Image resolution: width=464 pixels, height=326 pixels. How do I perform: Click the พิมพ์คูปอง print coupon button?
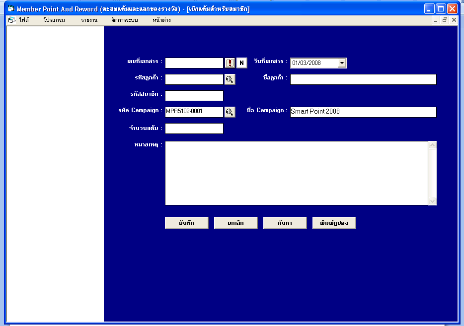coord(334,223)
